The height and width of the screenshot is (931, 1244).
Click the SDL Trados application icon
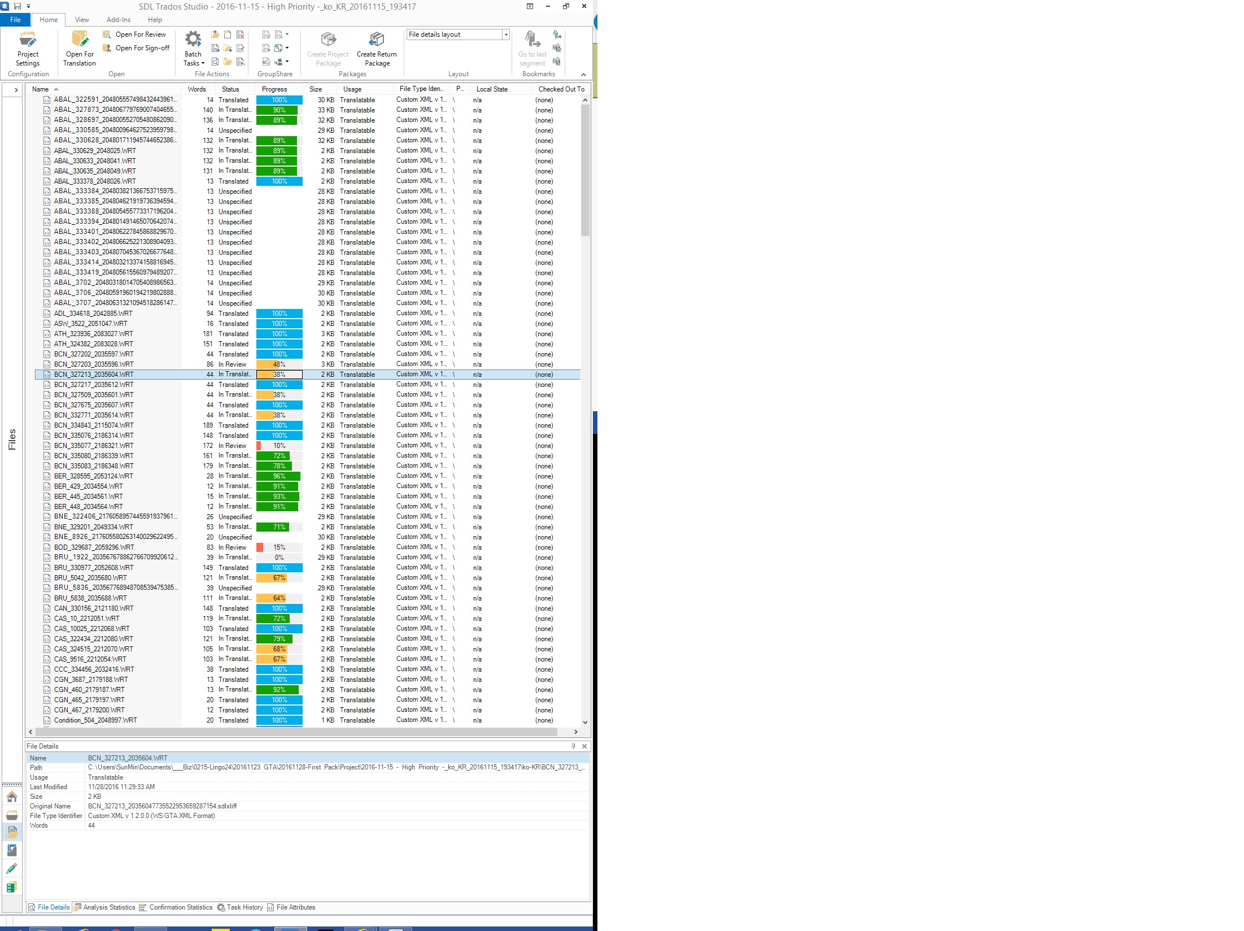click(x=5, y=6)
